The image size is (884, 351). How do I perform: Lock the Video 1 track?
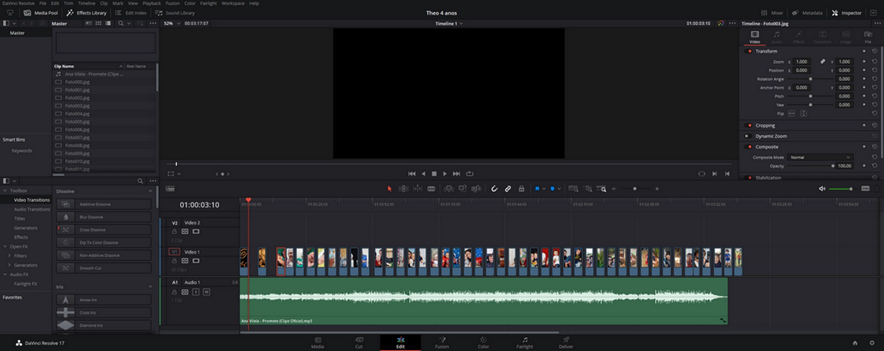pos(174,261)
